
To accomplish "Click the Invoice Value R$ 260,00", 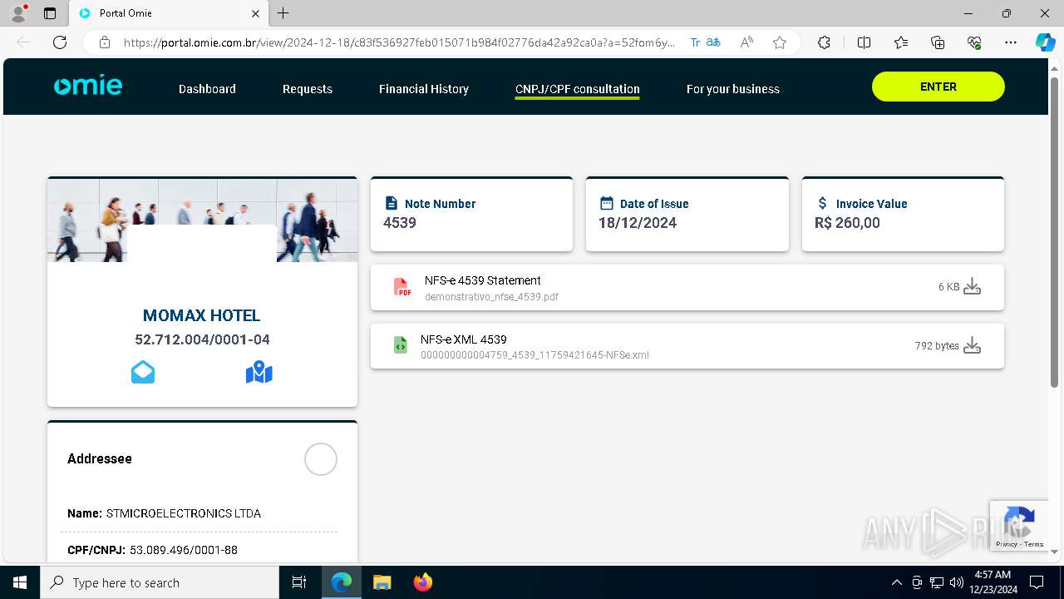I will tap(847, 223).
